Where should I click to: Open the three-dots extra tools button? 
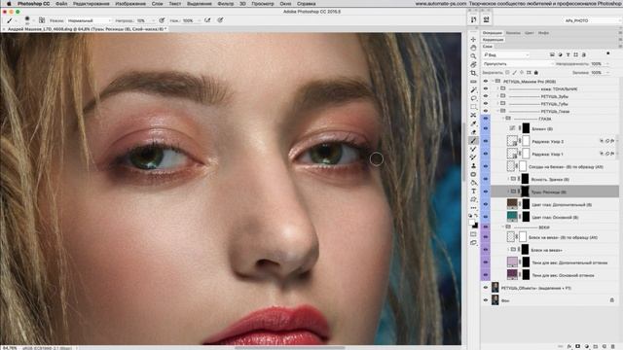click(473, 208)
